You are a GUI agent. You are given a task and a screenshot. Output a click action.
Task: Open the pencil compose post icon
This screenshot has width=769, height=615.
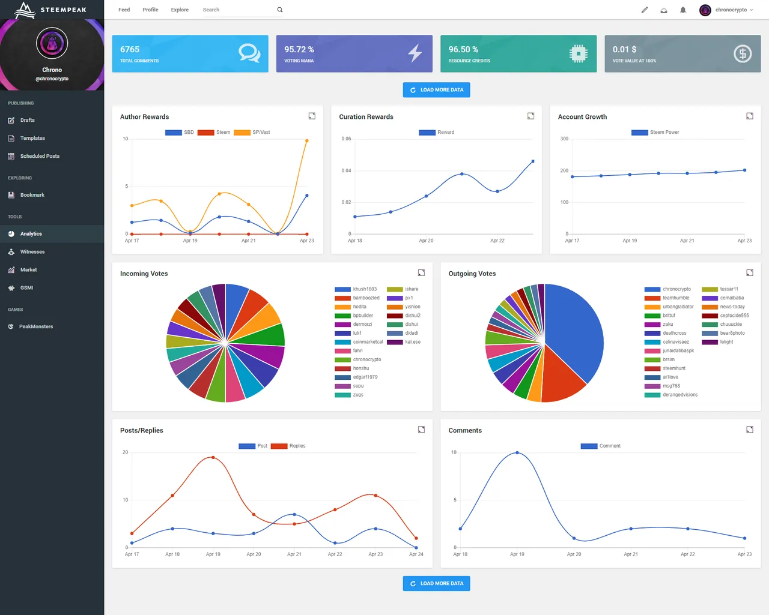645,10
